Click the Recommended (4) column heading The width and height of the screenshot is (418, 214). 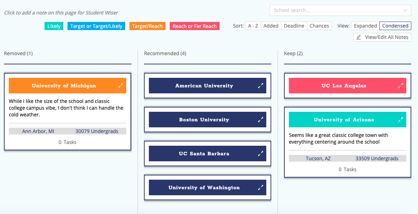point(165,53)
